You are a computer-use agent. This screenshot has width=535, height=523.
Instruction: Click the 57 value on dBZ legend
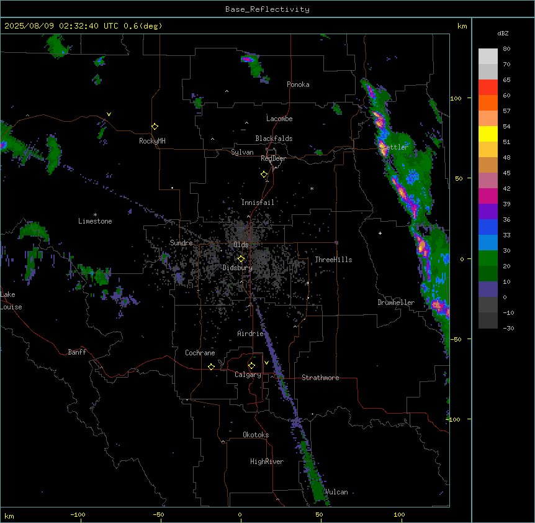[506, 111]
